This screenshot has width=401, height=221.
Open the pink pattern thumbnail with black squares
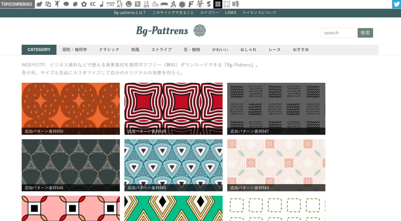pos(71,208)
